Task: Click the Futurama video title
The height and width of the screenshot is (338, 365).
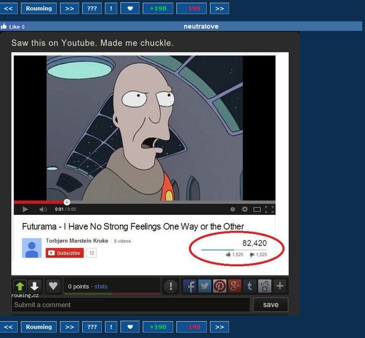Action: (133, 226)
